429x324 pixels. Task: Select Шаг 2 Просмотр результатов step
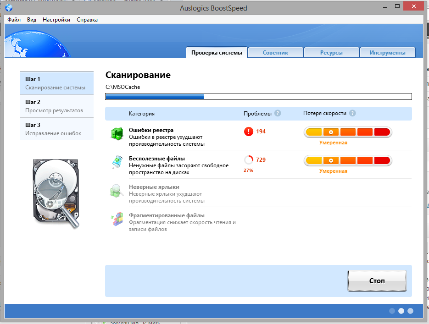(57, 106)
